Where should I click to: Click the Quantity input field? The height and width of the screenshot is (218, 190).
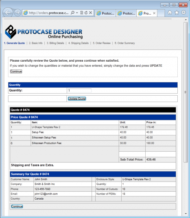[x=79, y=91]
